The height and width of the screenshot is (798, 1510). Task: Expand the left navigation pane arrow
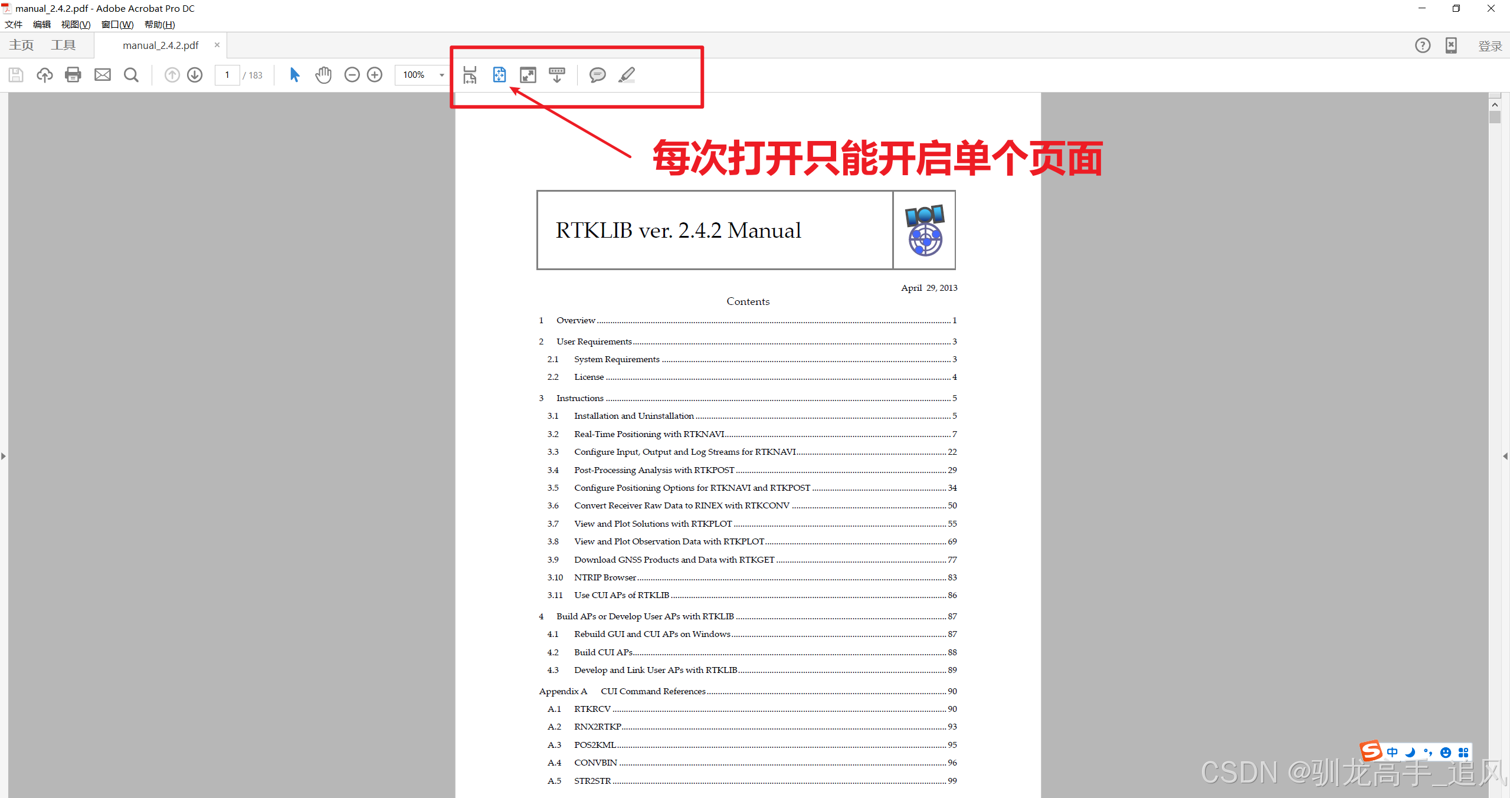point(4,456)
